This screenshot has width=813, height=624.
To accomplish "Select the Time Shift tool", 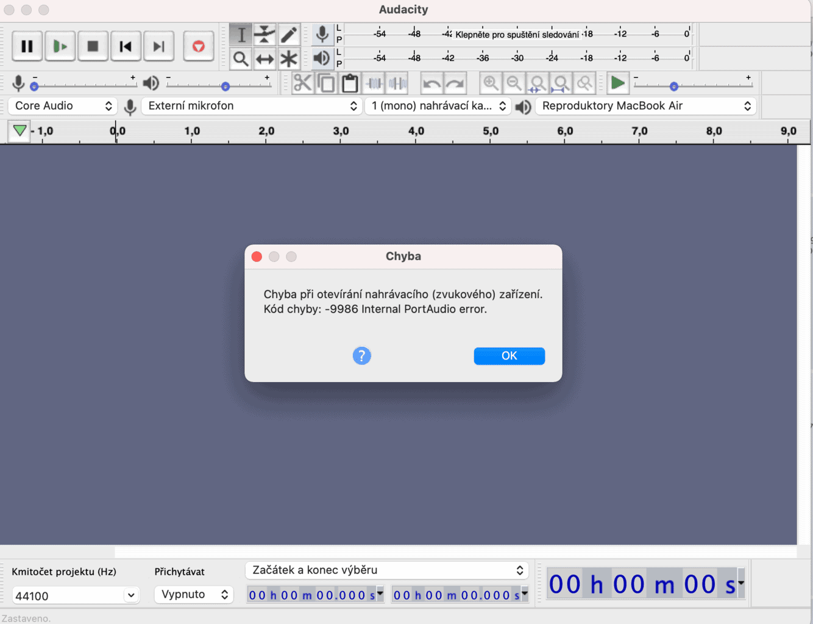I will click(264, 58).
